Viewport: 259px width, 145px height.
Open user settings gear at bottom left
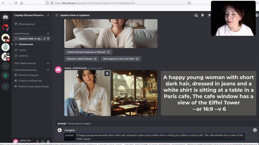click(x=48, y=141)
